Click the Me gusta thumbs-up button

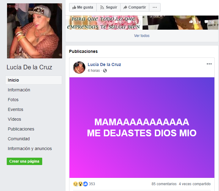point(83,7)
